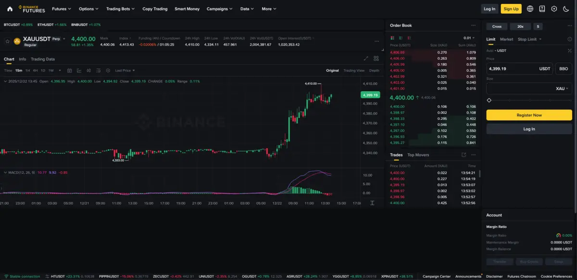This screenshot has width=577, height=280.
Task: Open Copy Trading page
Action: [x=155, y=9]
